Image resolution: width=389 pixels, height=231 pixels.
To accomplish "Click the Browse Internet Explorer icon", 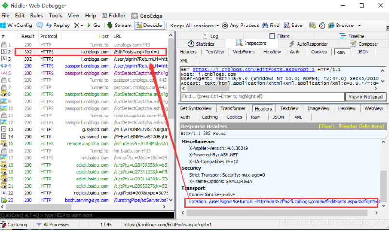I will tap(331, 26).
